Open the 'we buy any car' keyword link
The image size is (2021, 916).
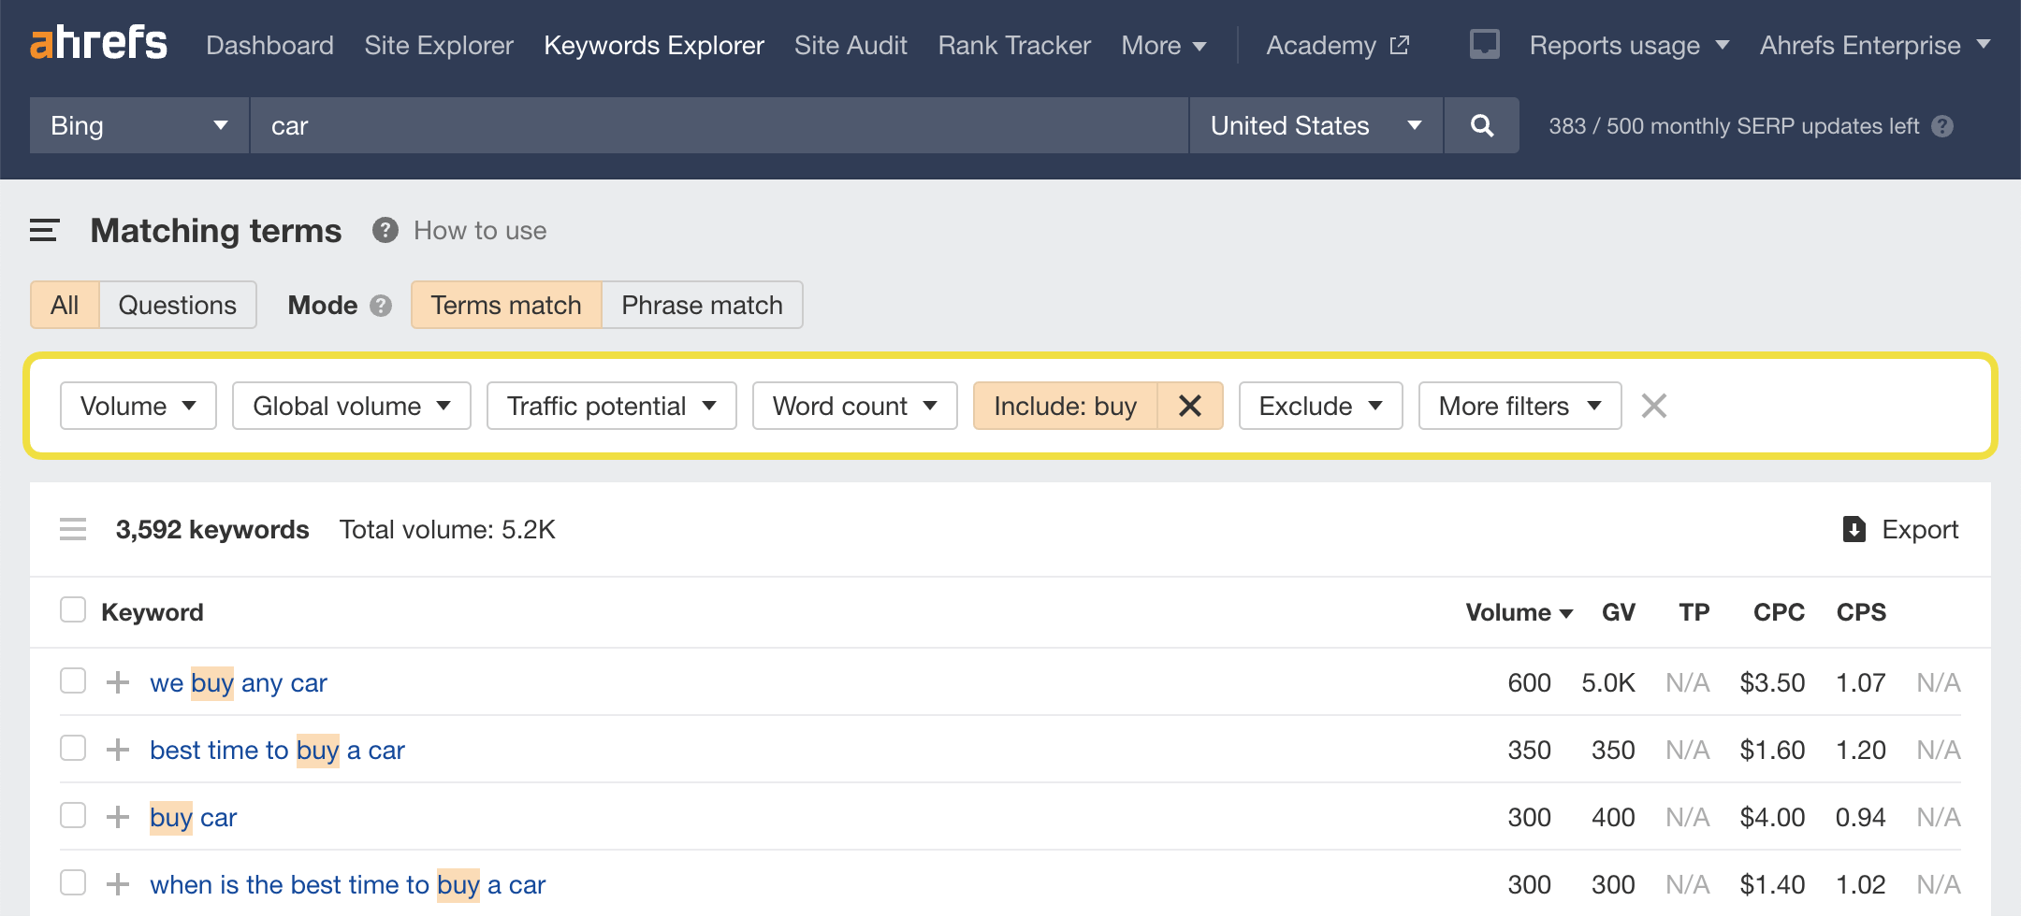[x=239, y=683]
